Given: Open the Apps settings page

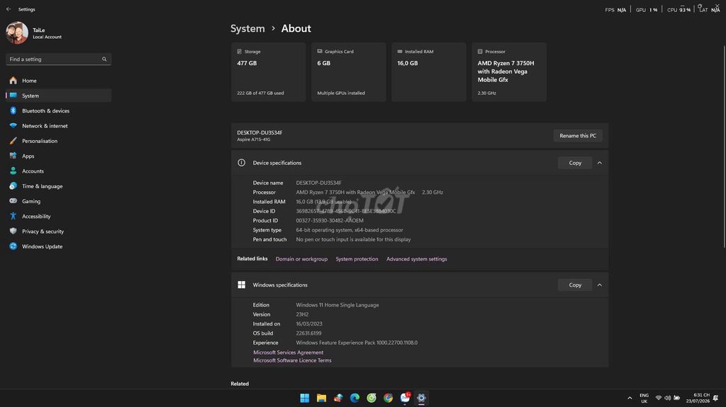Looking at the screenshot, I should point(58,156).
